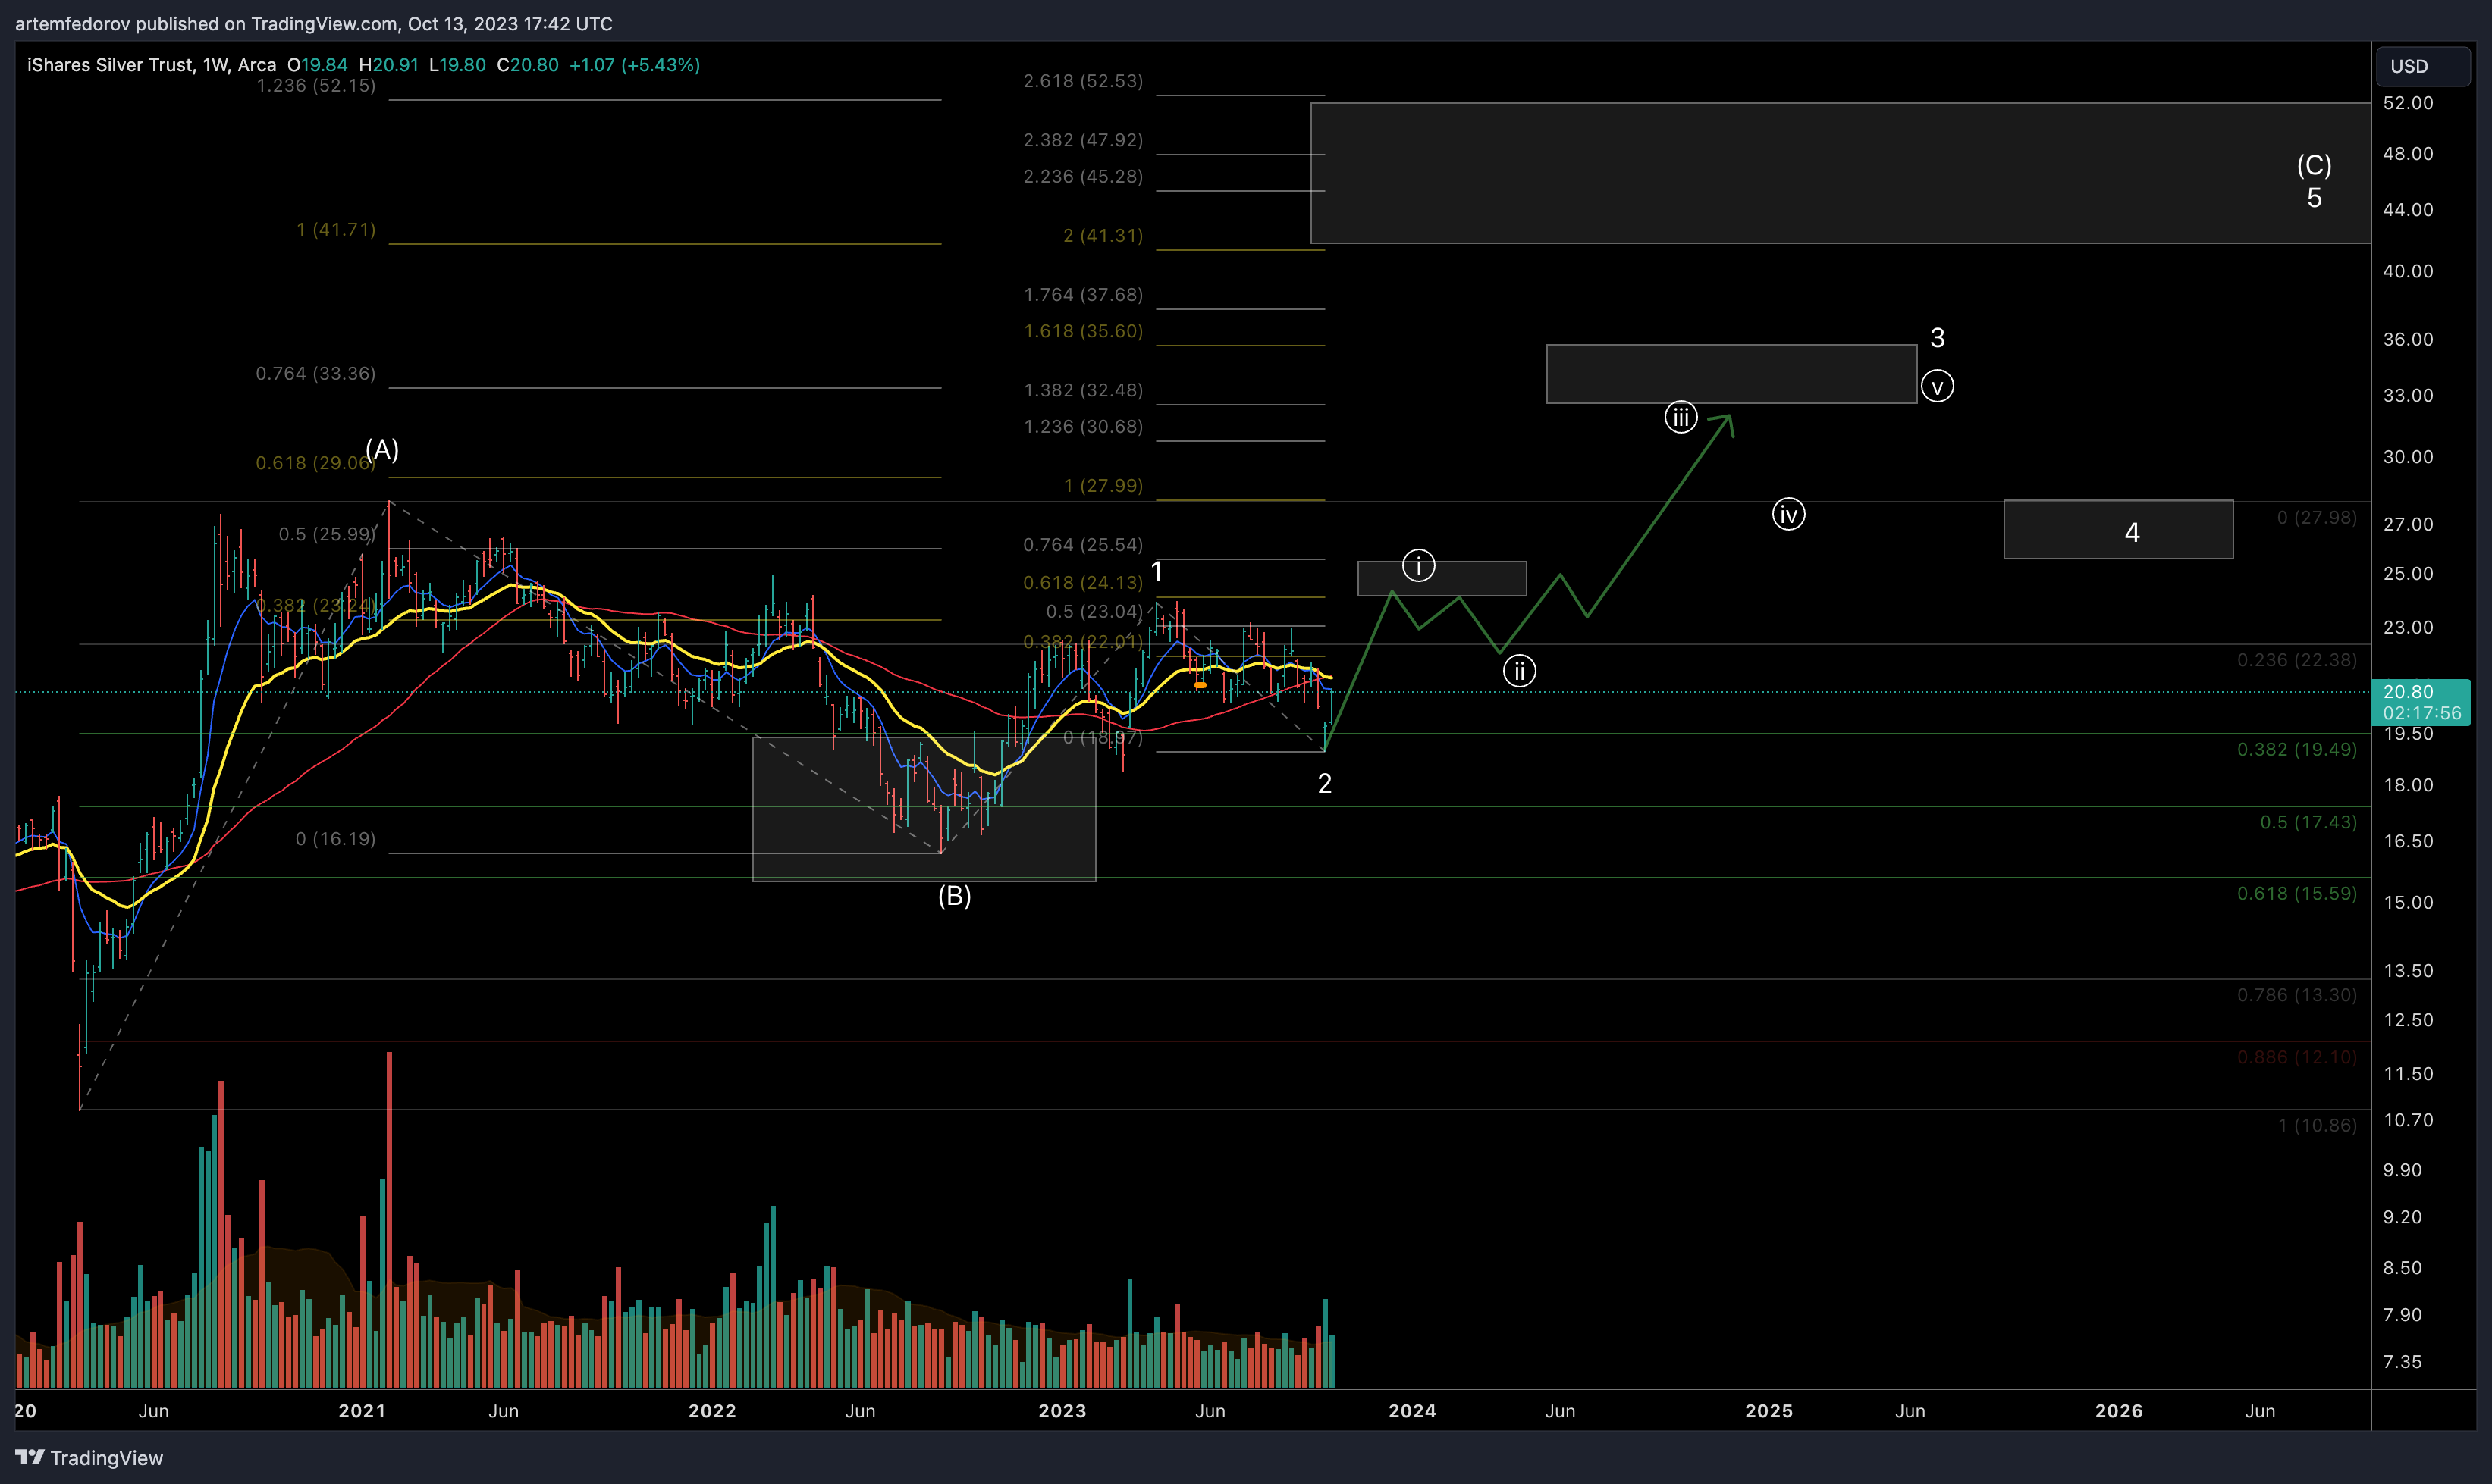The width and height of the screenshot is (2492, 1484).
Task: Click the 7.35 price scale label
Action: 2402,1362
